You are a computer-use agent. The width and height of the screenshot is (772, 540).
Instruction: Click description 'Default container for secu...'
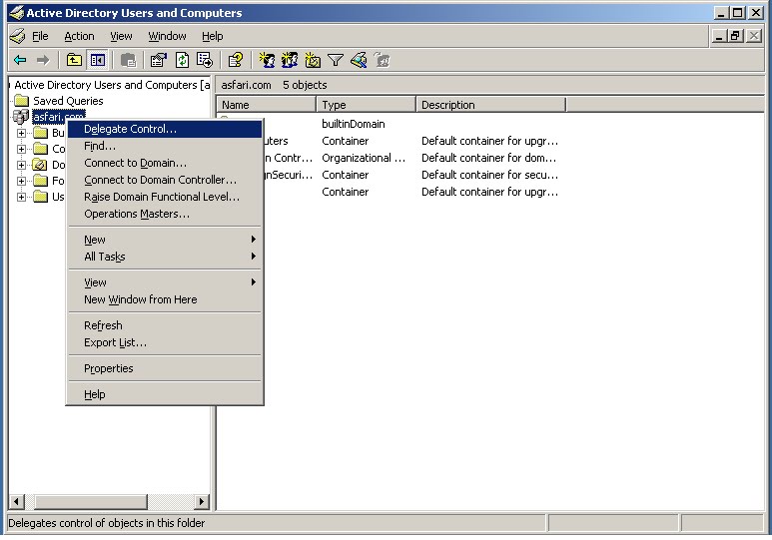[x=490, y=175]
